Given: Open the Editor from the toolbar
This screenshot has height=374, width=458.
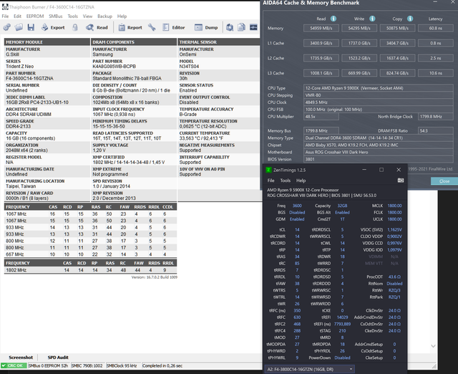Looking at the screenshot, I should pyautogui.click(x=173, y=27).
